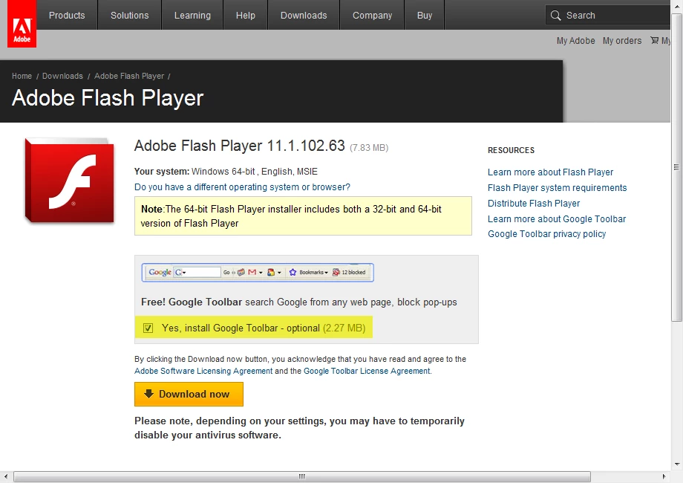Click the vertical scrollbar down arrow
The height and width of the screenshot is (483, 683).
[676, 464]
